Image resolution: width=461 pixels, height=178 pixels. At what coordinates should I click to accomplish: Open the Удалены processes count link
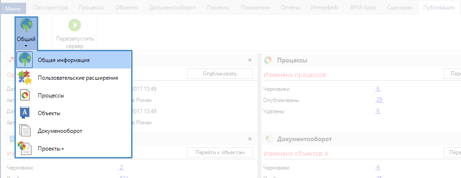(x=378, y=111)
